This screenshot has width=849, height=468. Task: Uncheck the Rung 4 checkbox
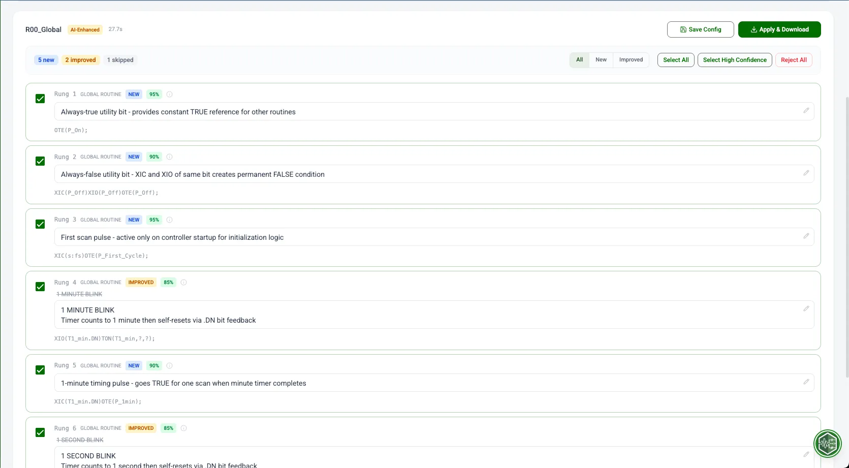40,287
